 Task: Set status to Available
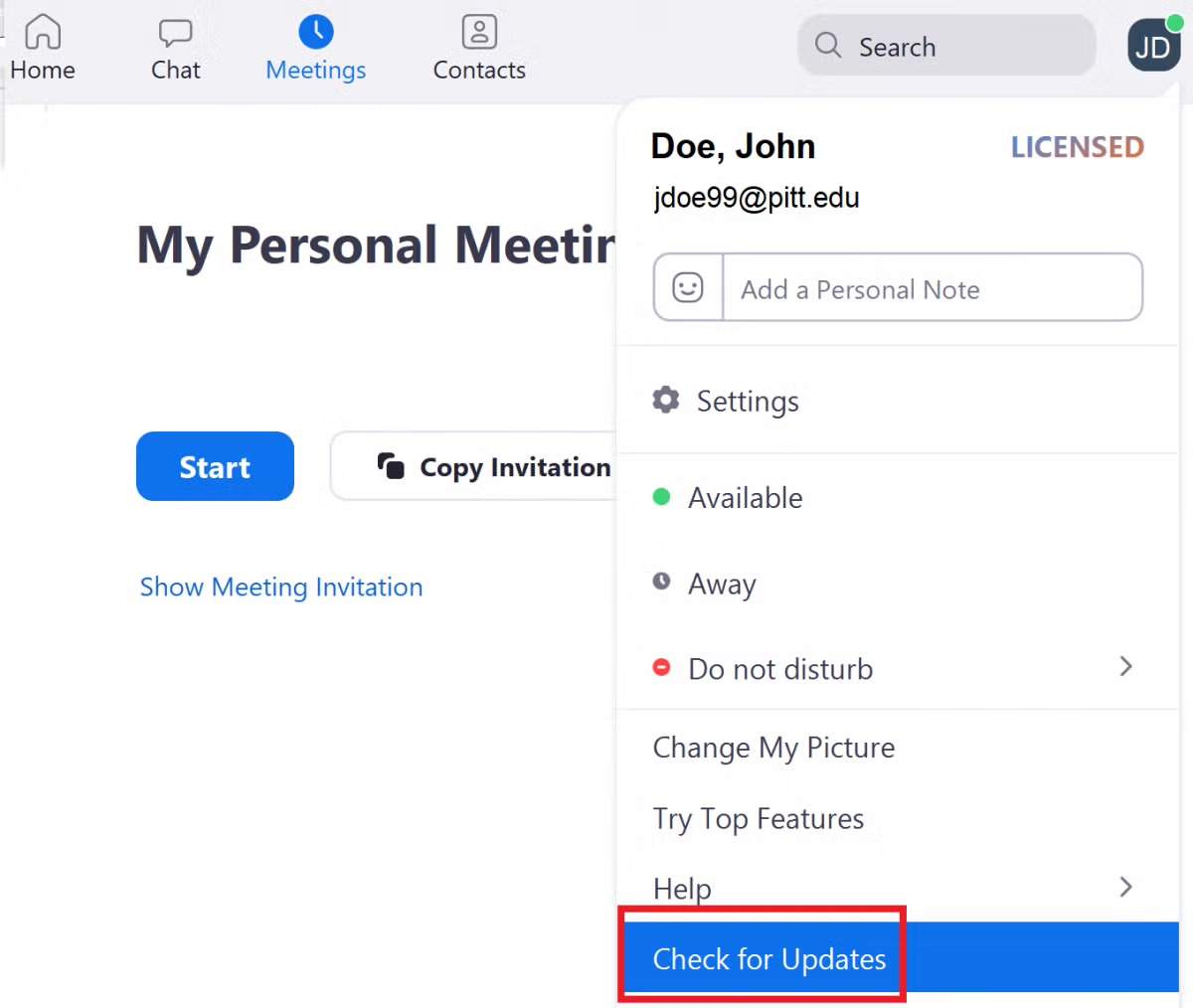click(745, 498)
